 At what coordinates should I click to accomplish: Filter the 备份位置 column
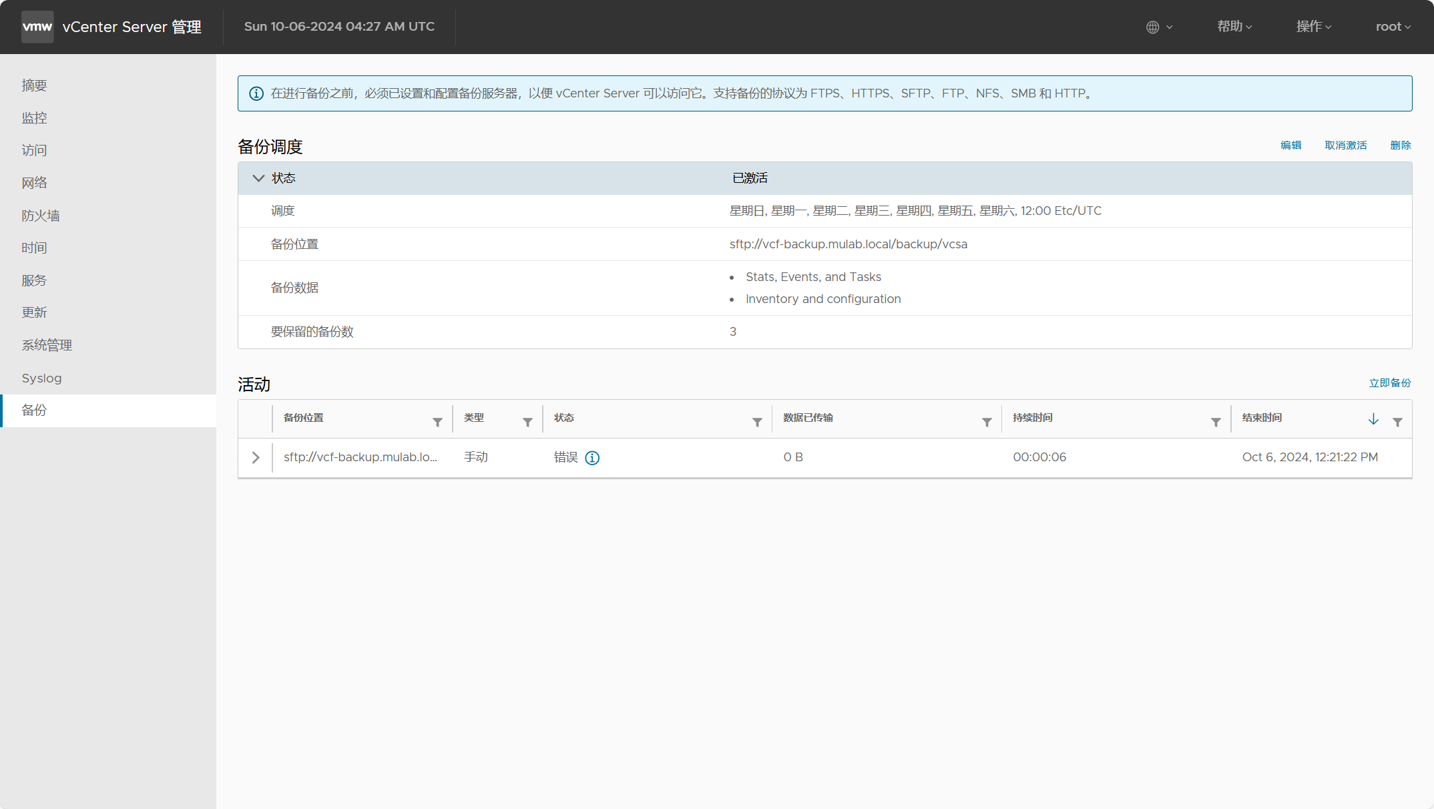[437, 422]
